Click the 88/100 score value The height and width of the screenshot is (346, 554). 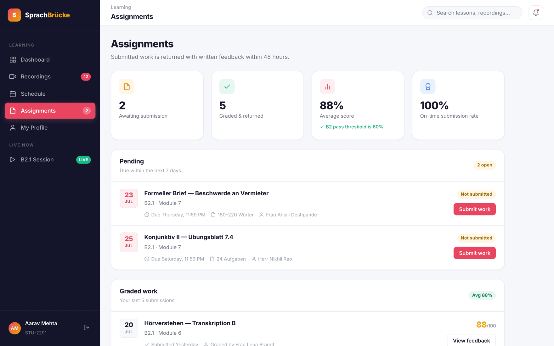[x=486, y=325]
